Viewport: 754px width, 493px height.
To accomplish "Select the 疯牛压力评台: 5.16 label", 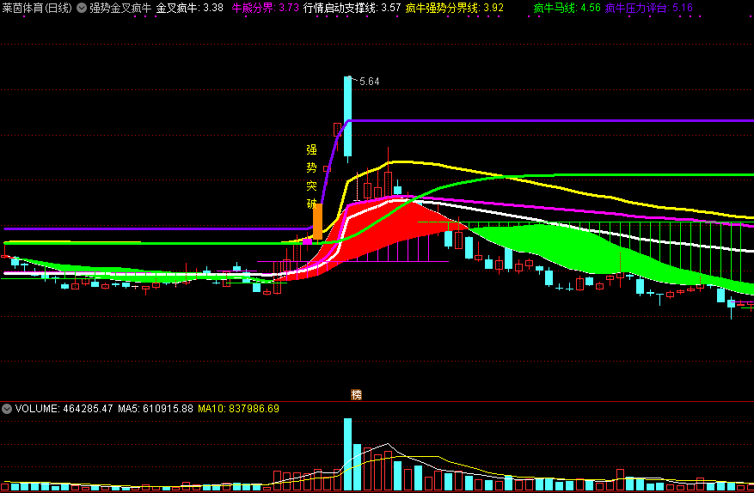I will tap(649, 9).
